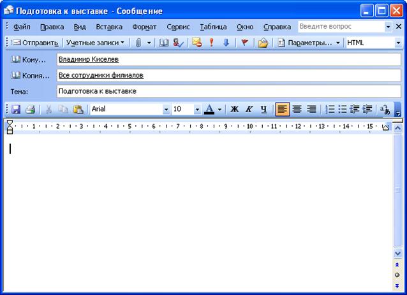Flag the message with the red flag
This screenshot has width=407, height=295.
pyautogui.click(x=244, y=43)
